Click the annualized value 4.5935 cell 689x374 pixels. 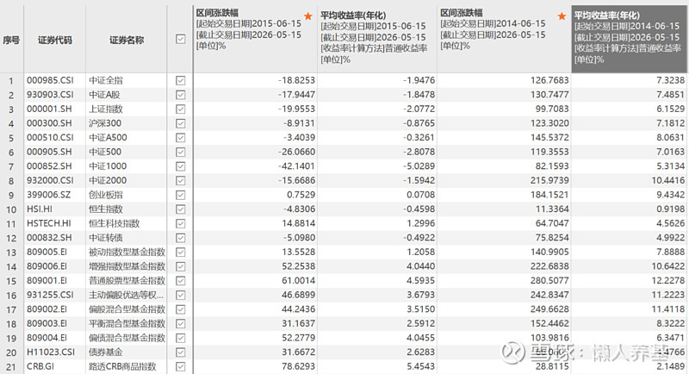tap(420, 281)
